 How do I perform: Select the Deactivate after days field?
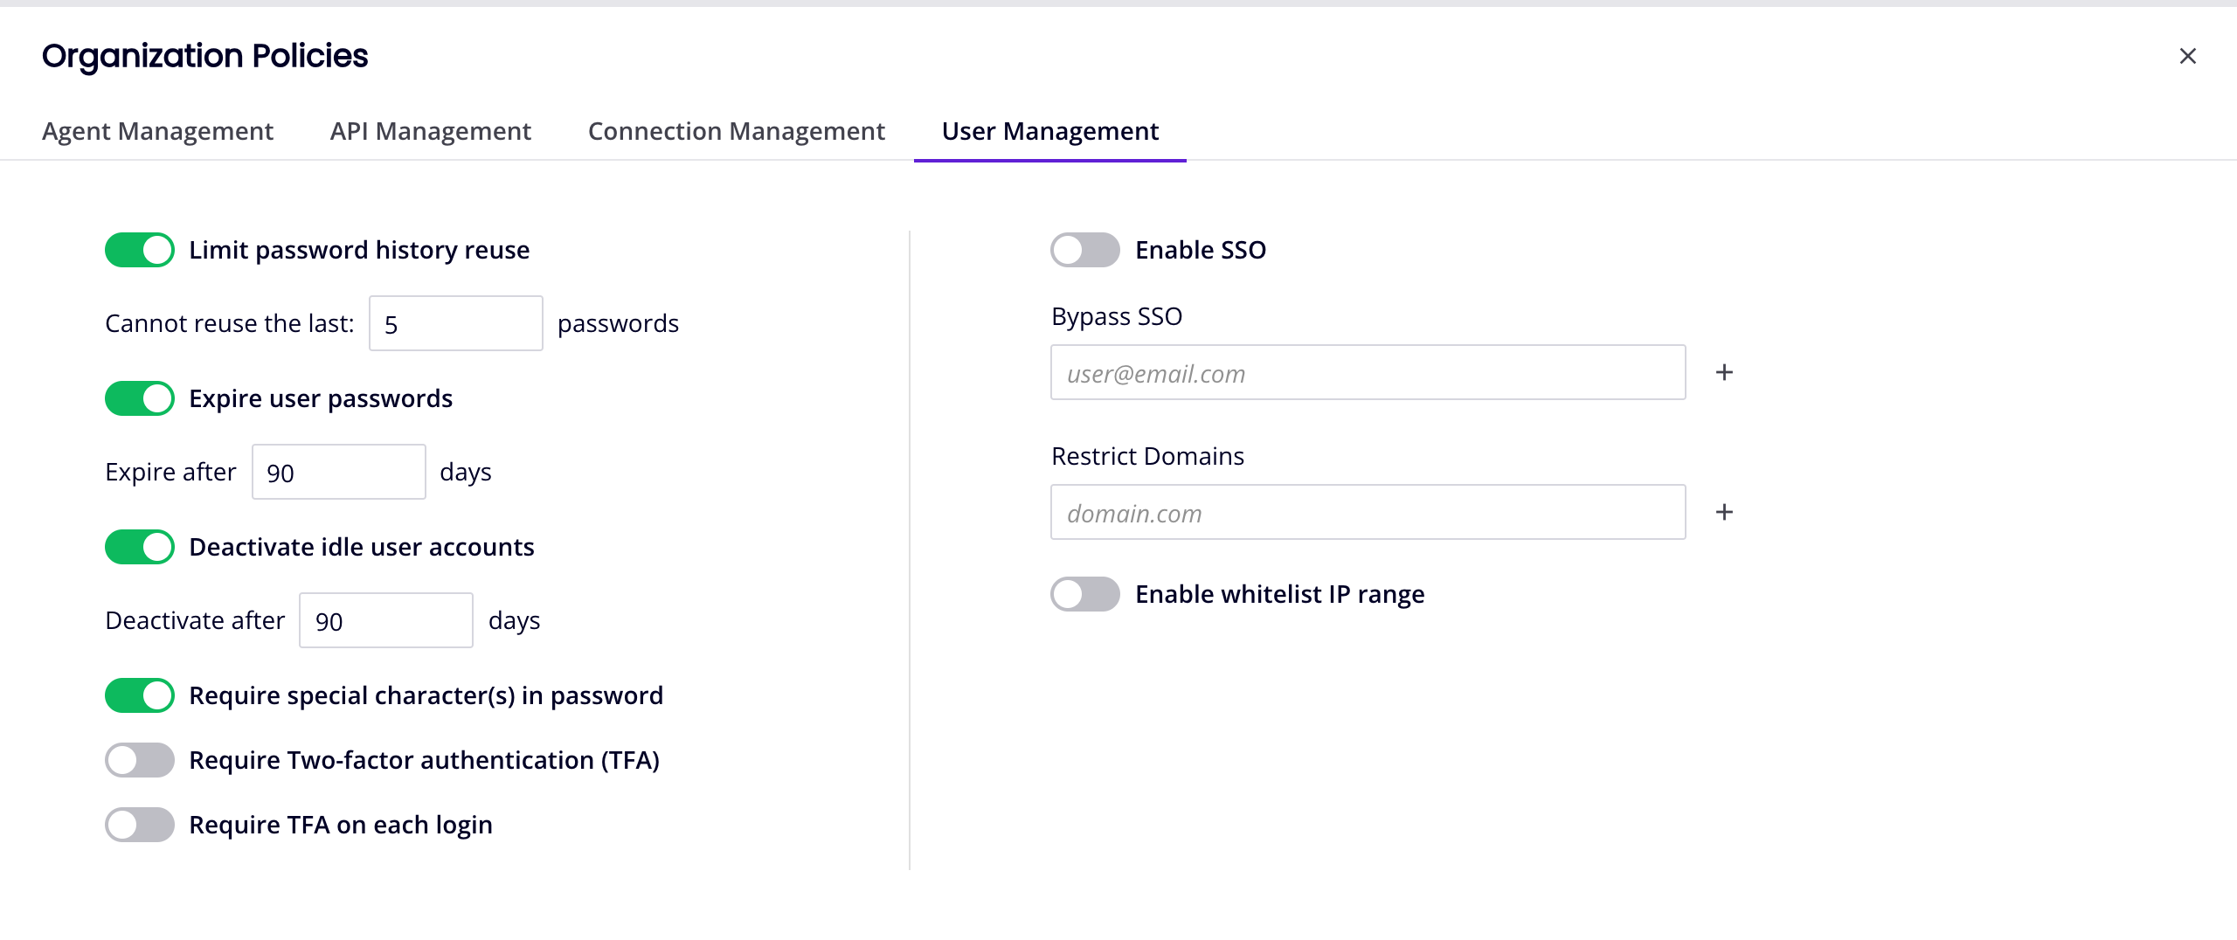(386, 620)
